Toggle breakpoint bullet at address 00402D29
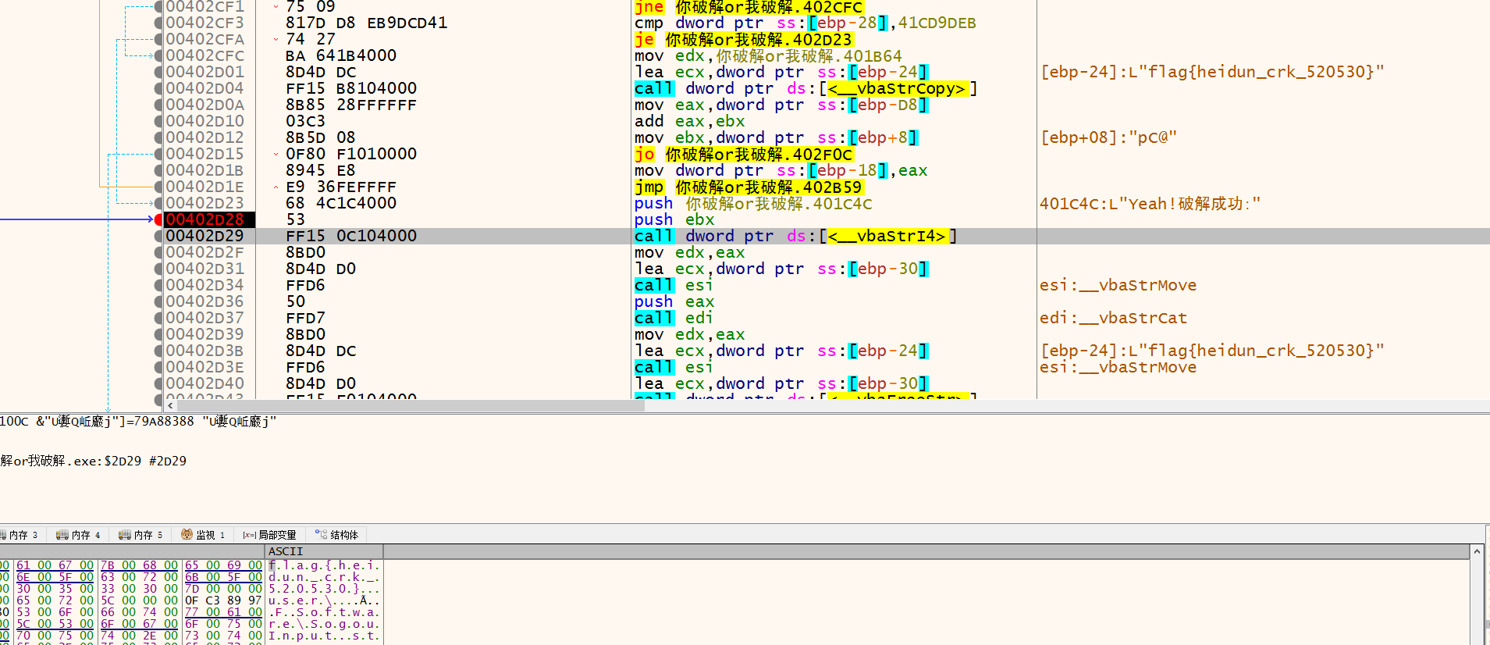Image resolution: width=1490 pixels, height=645 pixels. pos(159,236)
